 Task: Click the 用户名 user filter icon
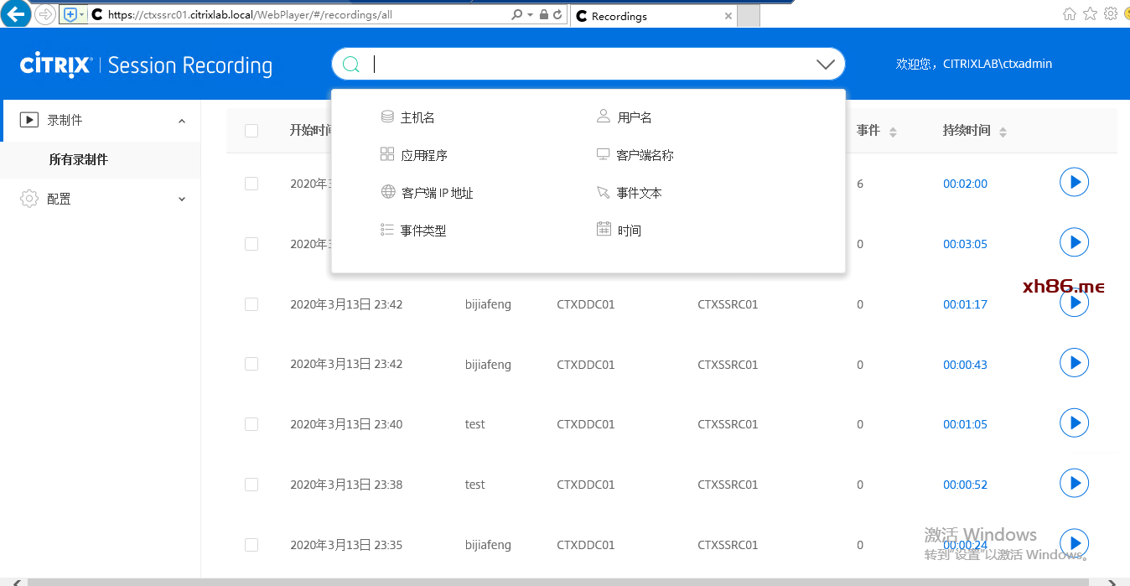pos(604,117)
